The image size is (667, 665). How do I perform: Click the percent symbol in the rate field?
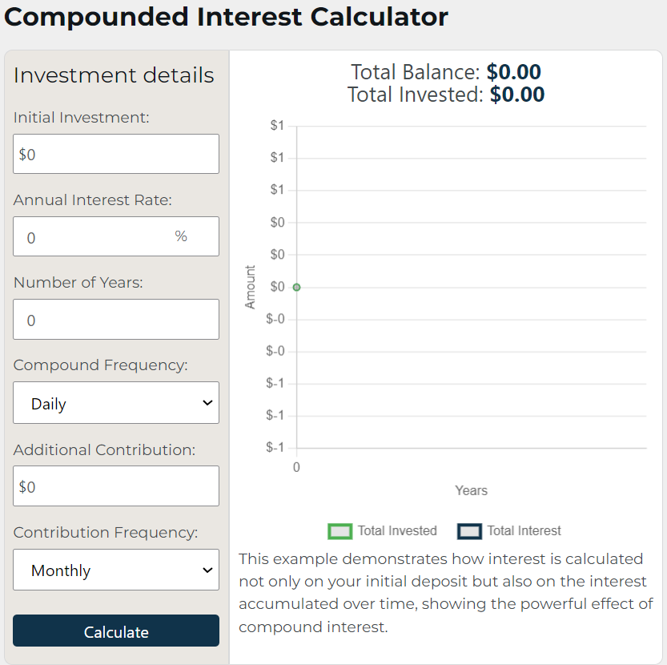click(181, 236)
